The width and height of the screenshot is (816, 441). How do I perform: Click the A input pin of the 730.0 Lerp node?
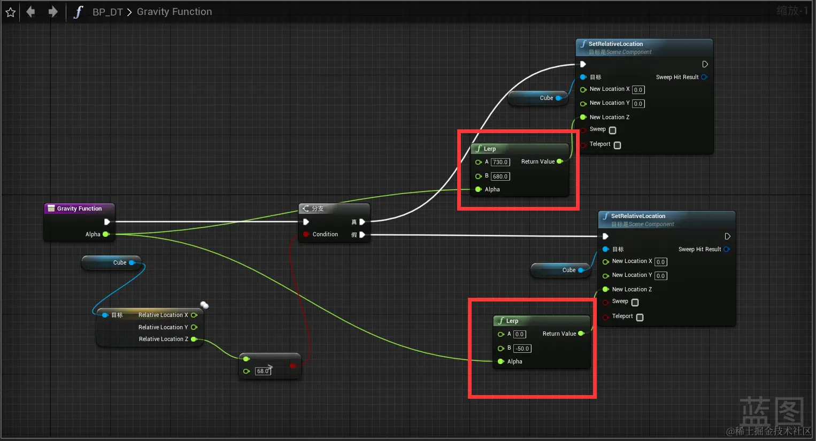[x=479, y=162]
